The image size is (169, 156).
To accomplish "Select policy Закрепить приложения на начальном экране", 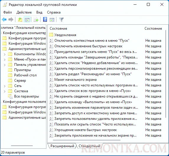I will coord(95,135).
